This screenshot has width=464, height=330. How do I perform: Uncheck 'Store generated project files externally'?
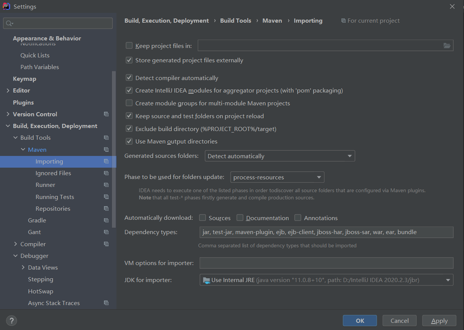click(x=129, y=60)
